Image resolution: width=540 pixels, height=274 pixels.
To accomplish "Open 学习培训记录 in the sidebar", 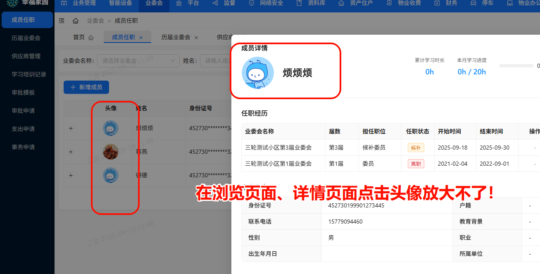I will pyautogui.click(x=29, y=74).
